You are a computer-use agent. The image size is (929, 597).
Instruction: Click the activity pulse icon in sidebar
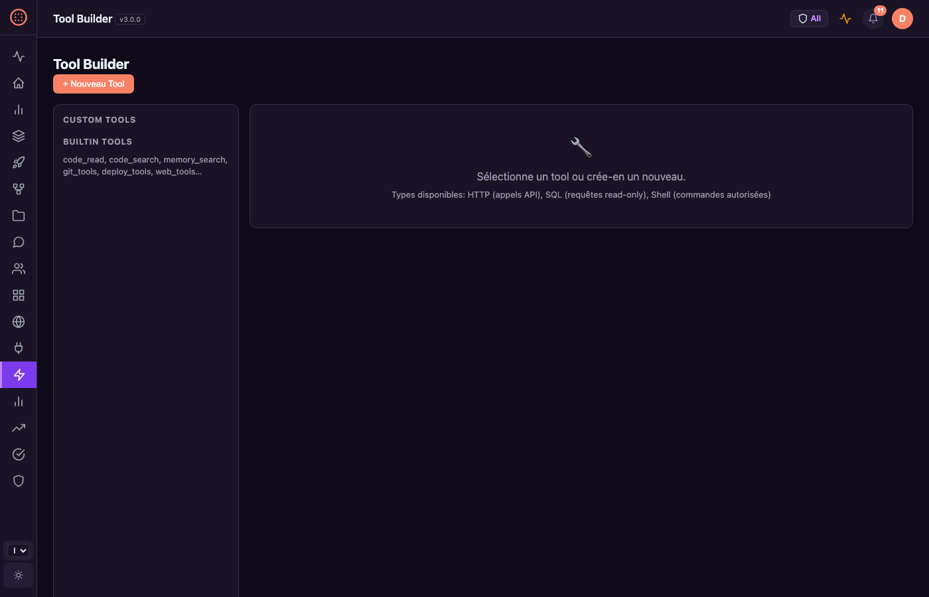click(19, 56)
